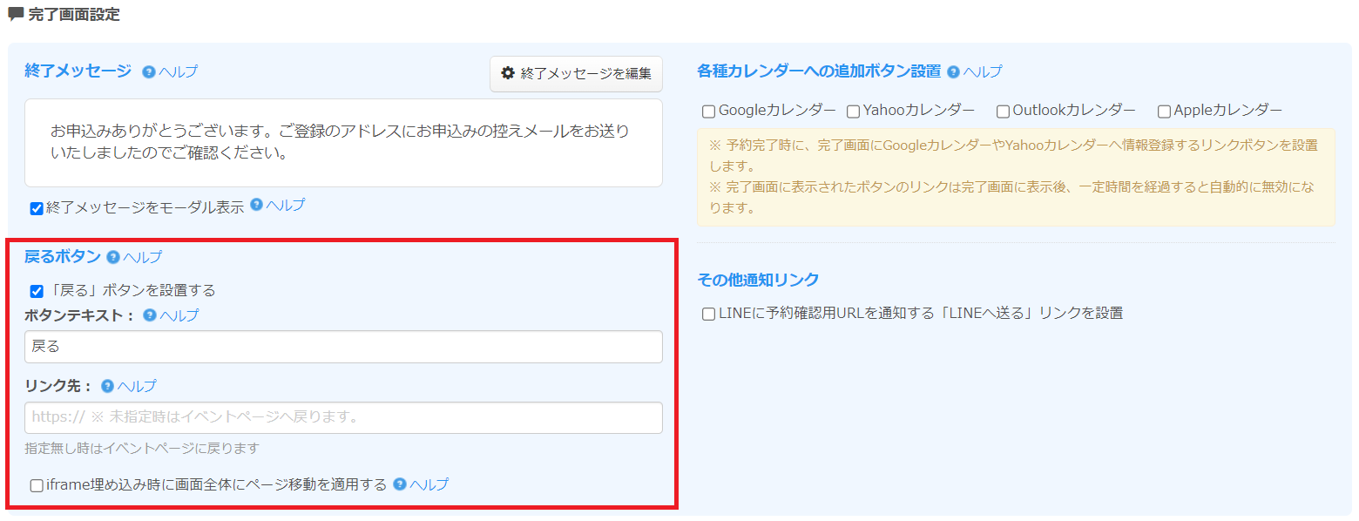
Task: Click help icon beside 終了メッセージ heading
Action: point(149,72)
